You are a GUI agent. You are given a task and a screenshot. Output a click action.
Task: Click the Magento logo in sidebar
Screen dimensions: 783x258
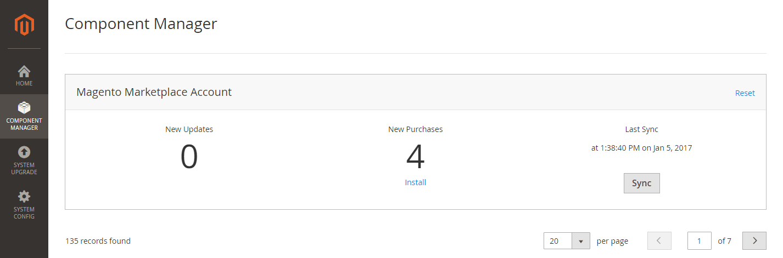pyautogui.click(x=24, y=25)
